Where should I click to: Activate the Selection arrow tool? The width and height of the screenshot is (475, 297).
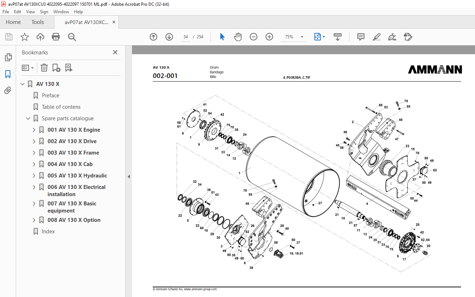coord(222,37)
